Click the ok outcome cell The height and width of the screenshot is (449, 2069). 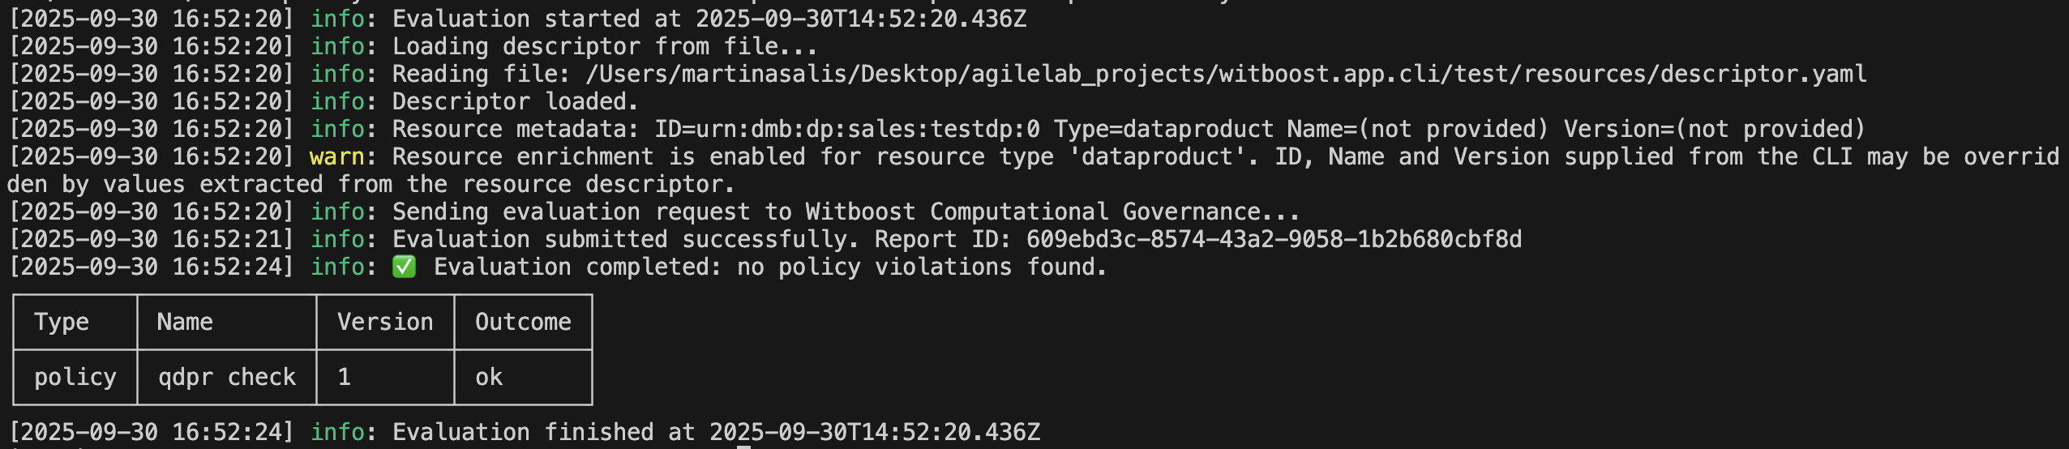click(x=489, y=377)
